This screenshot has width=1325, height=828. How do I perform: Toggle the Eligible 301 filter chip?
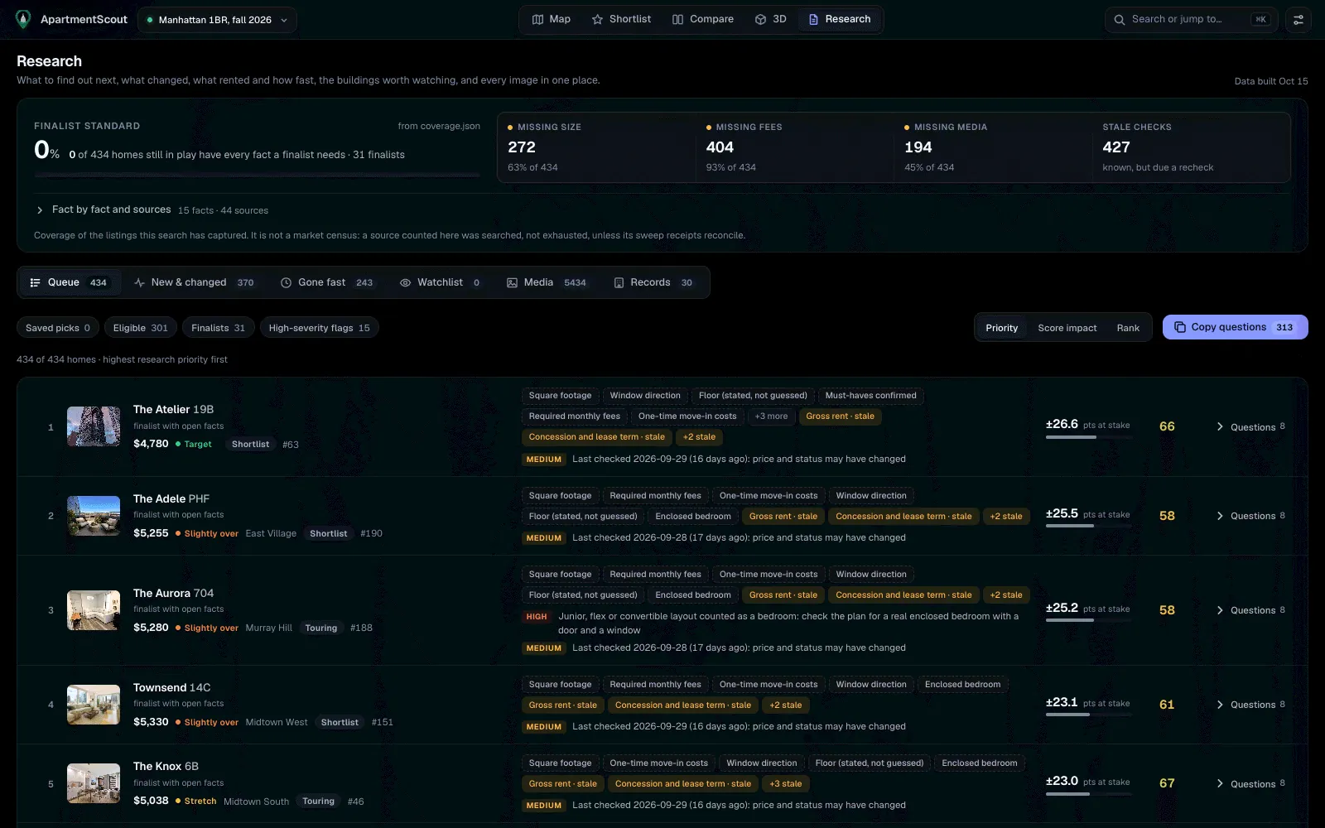coord(140,328)
